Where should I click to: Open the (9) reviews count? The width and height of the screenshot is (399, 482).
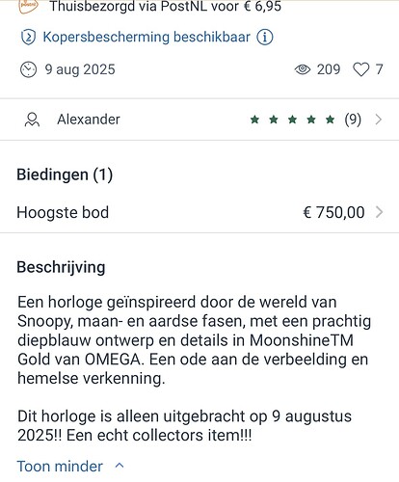[x=353, y=120]
